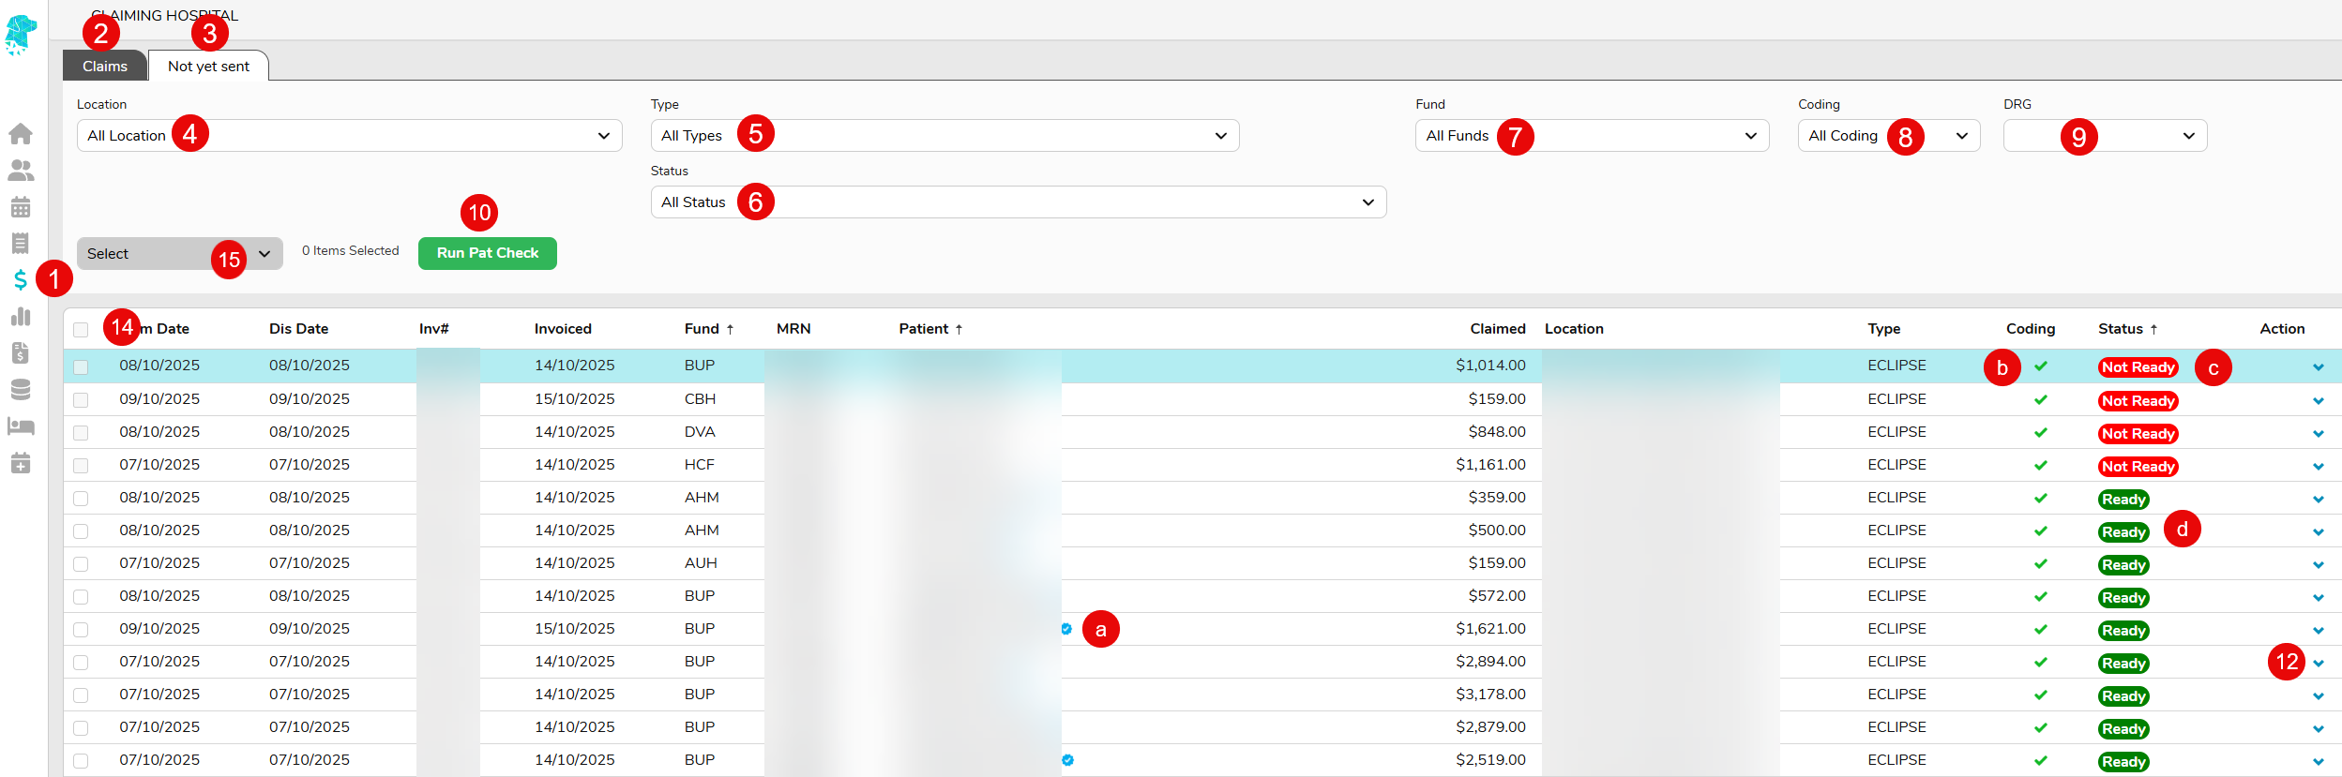
Task: Open the Patients people icon in sidebar
Action: [x=21, y=171]
